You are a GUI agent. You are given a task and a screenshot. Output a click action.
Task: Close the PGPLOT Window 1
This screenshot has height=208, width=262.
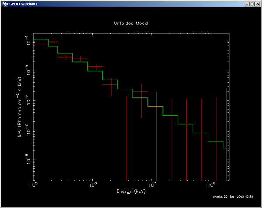point(258,4)
